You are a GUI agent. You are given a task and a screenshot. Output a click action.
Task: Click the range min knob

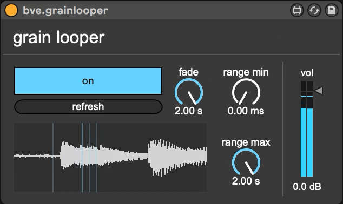[246, 92]
